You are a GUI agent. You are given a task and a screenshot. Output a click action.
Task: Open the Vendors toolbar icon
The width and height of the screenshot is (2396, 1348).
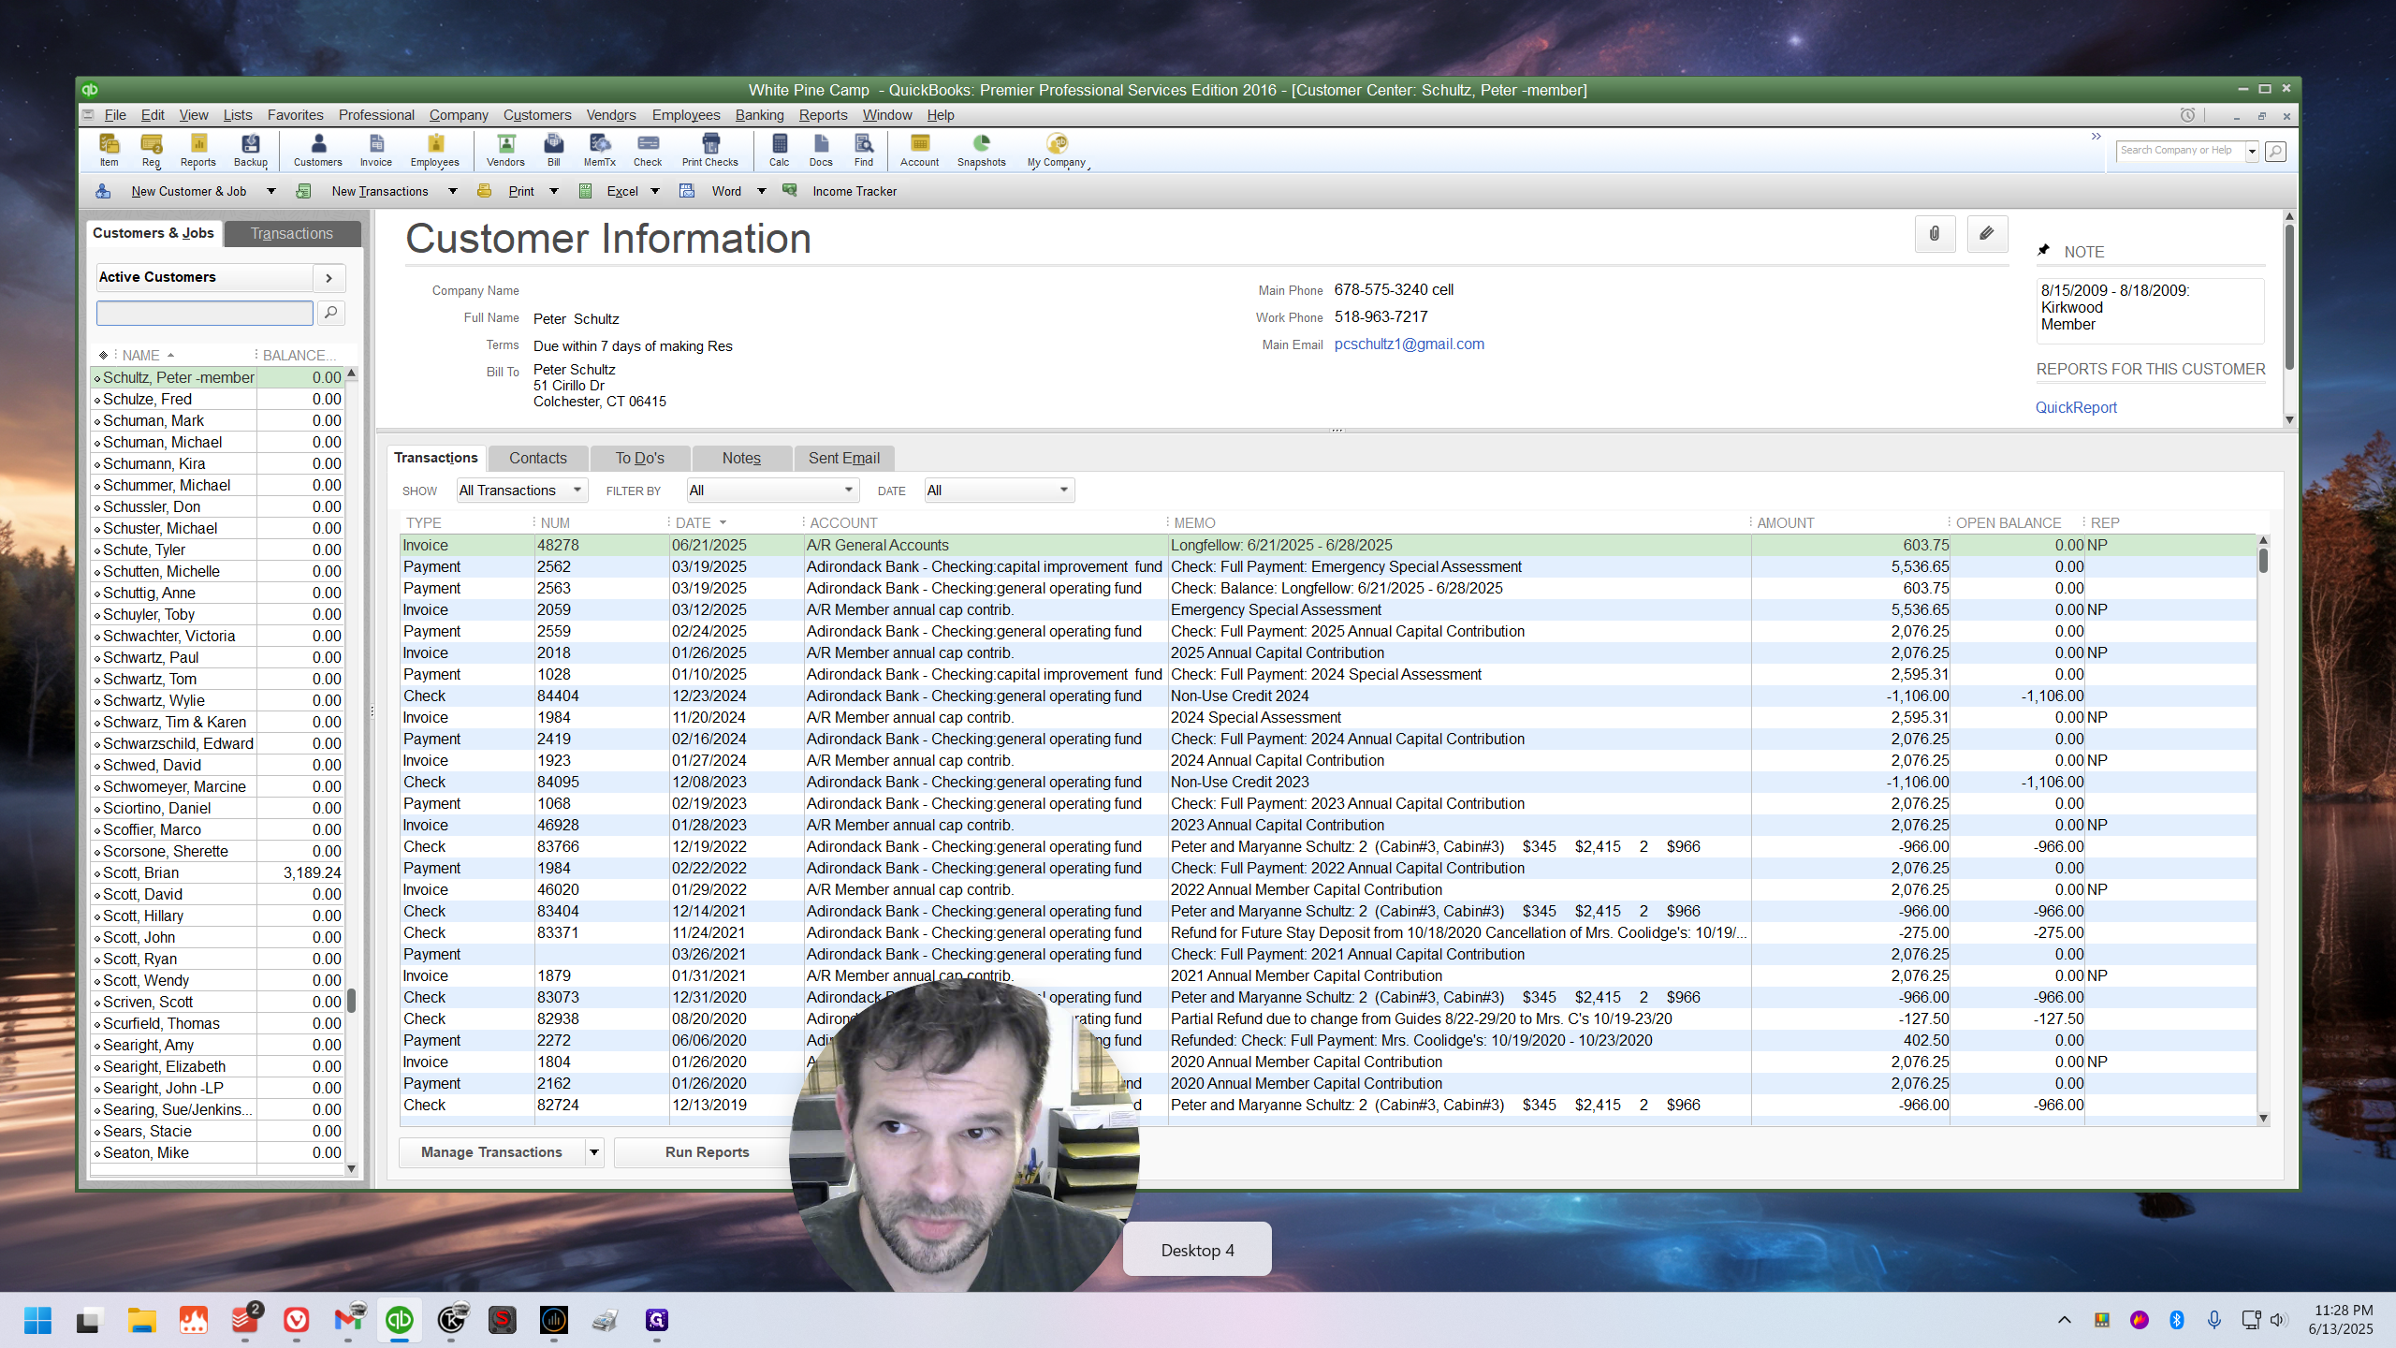click(506, 150)
